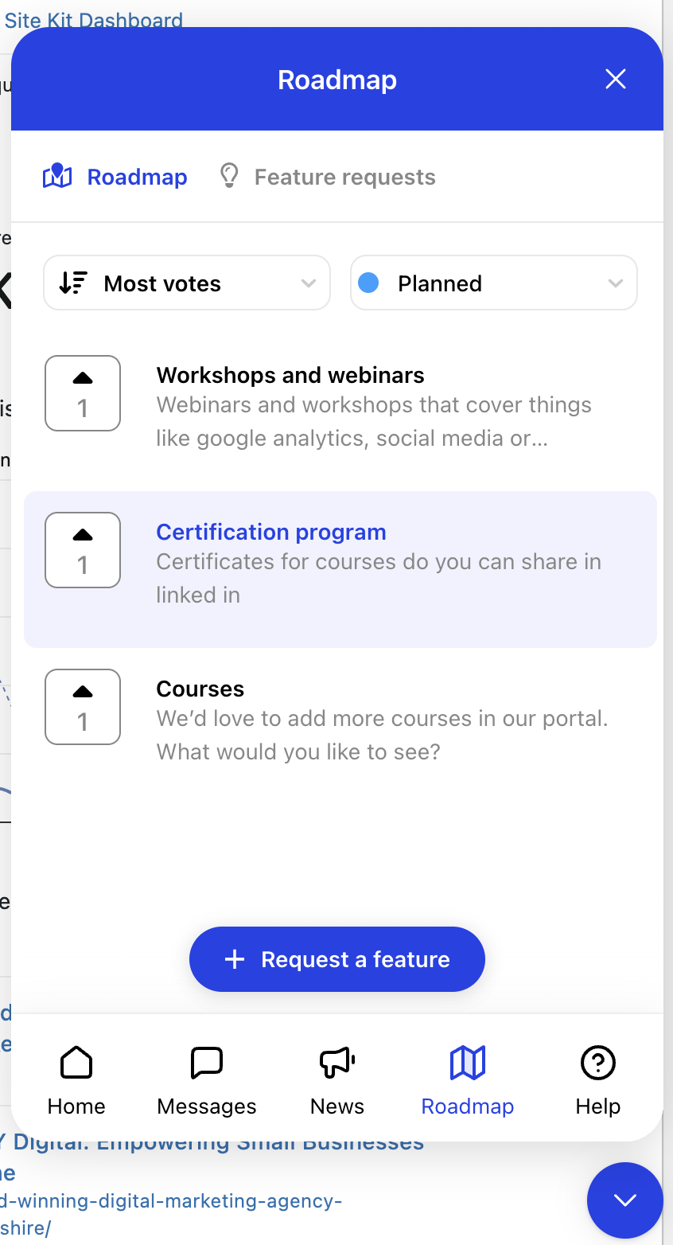Upvote the Certification program item
Screen dimensions: 673x1245
click(x=83, y=550)
